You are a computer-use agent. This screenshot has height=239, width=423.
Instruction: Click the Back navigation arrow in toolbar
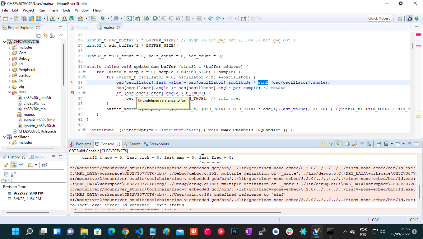[218, 18]
